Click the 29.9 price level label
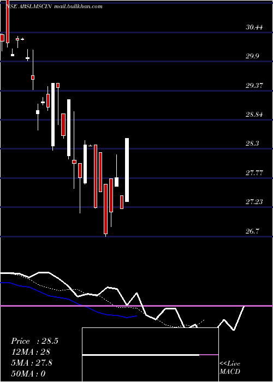The width and height of the screenshot is (273, 382). tap(252, 56)
